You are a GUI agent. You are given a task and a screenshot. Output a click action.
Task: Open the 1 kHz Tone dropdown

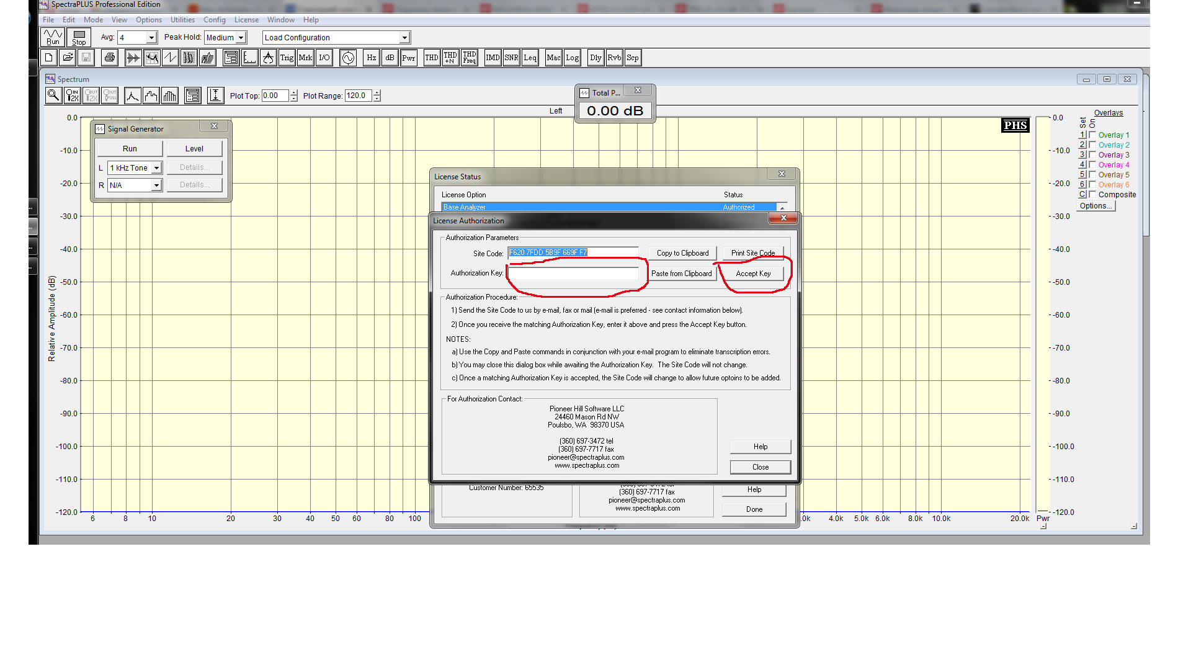tap(156, 168)
